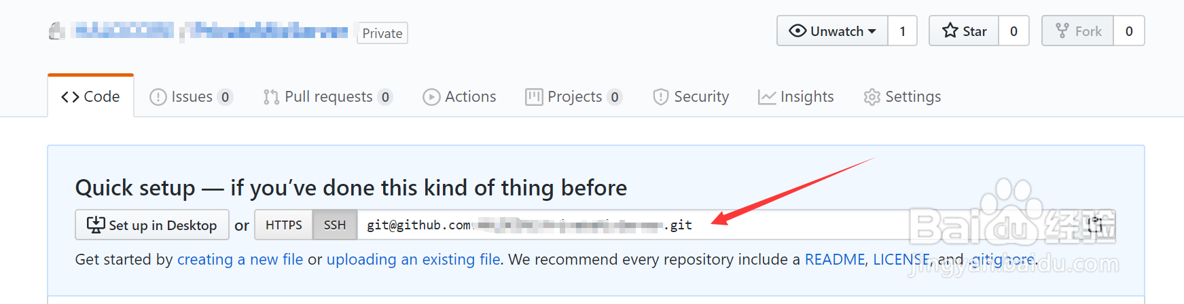Follow uploading an existing file link

pos(413,260)
